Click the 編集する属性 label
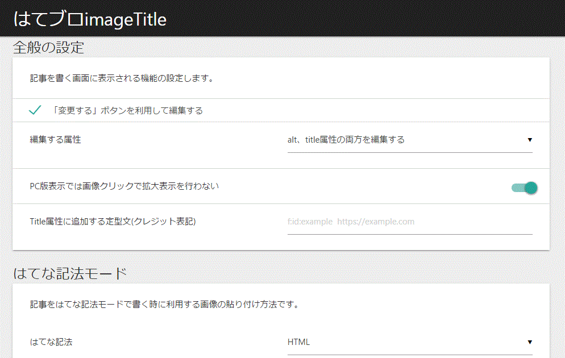This screenshot has height=358, width=565. [x=55, y=140]
